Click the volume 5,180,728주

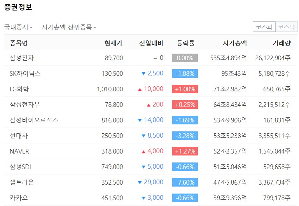[275, 73]
